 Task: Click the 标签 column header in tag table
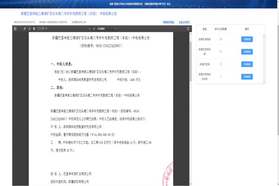coord(203,28)
